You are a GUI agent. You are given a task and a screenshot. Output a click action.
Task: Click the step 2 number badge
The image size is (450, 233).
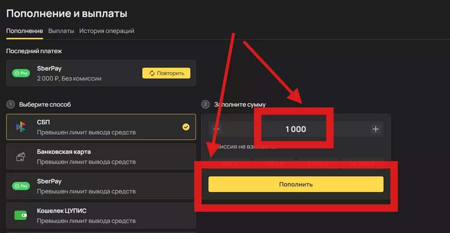206,104
